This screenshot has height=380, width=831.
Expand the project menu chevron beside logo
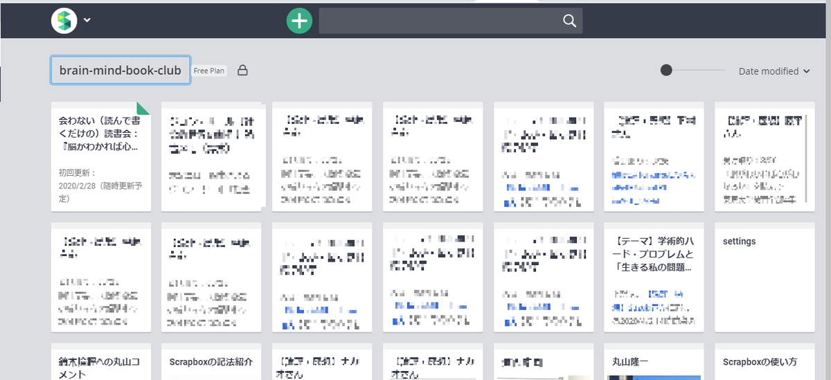(x=87, y=20)
